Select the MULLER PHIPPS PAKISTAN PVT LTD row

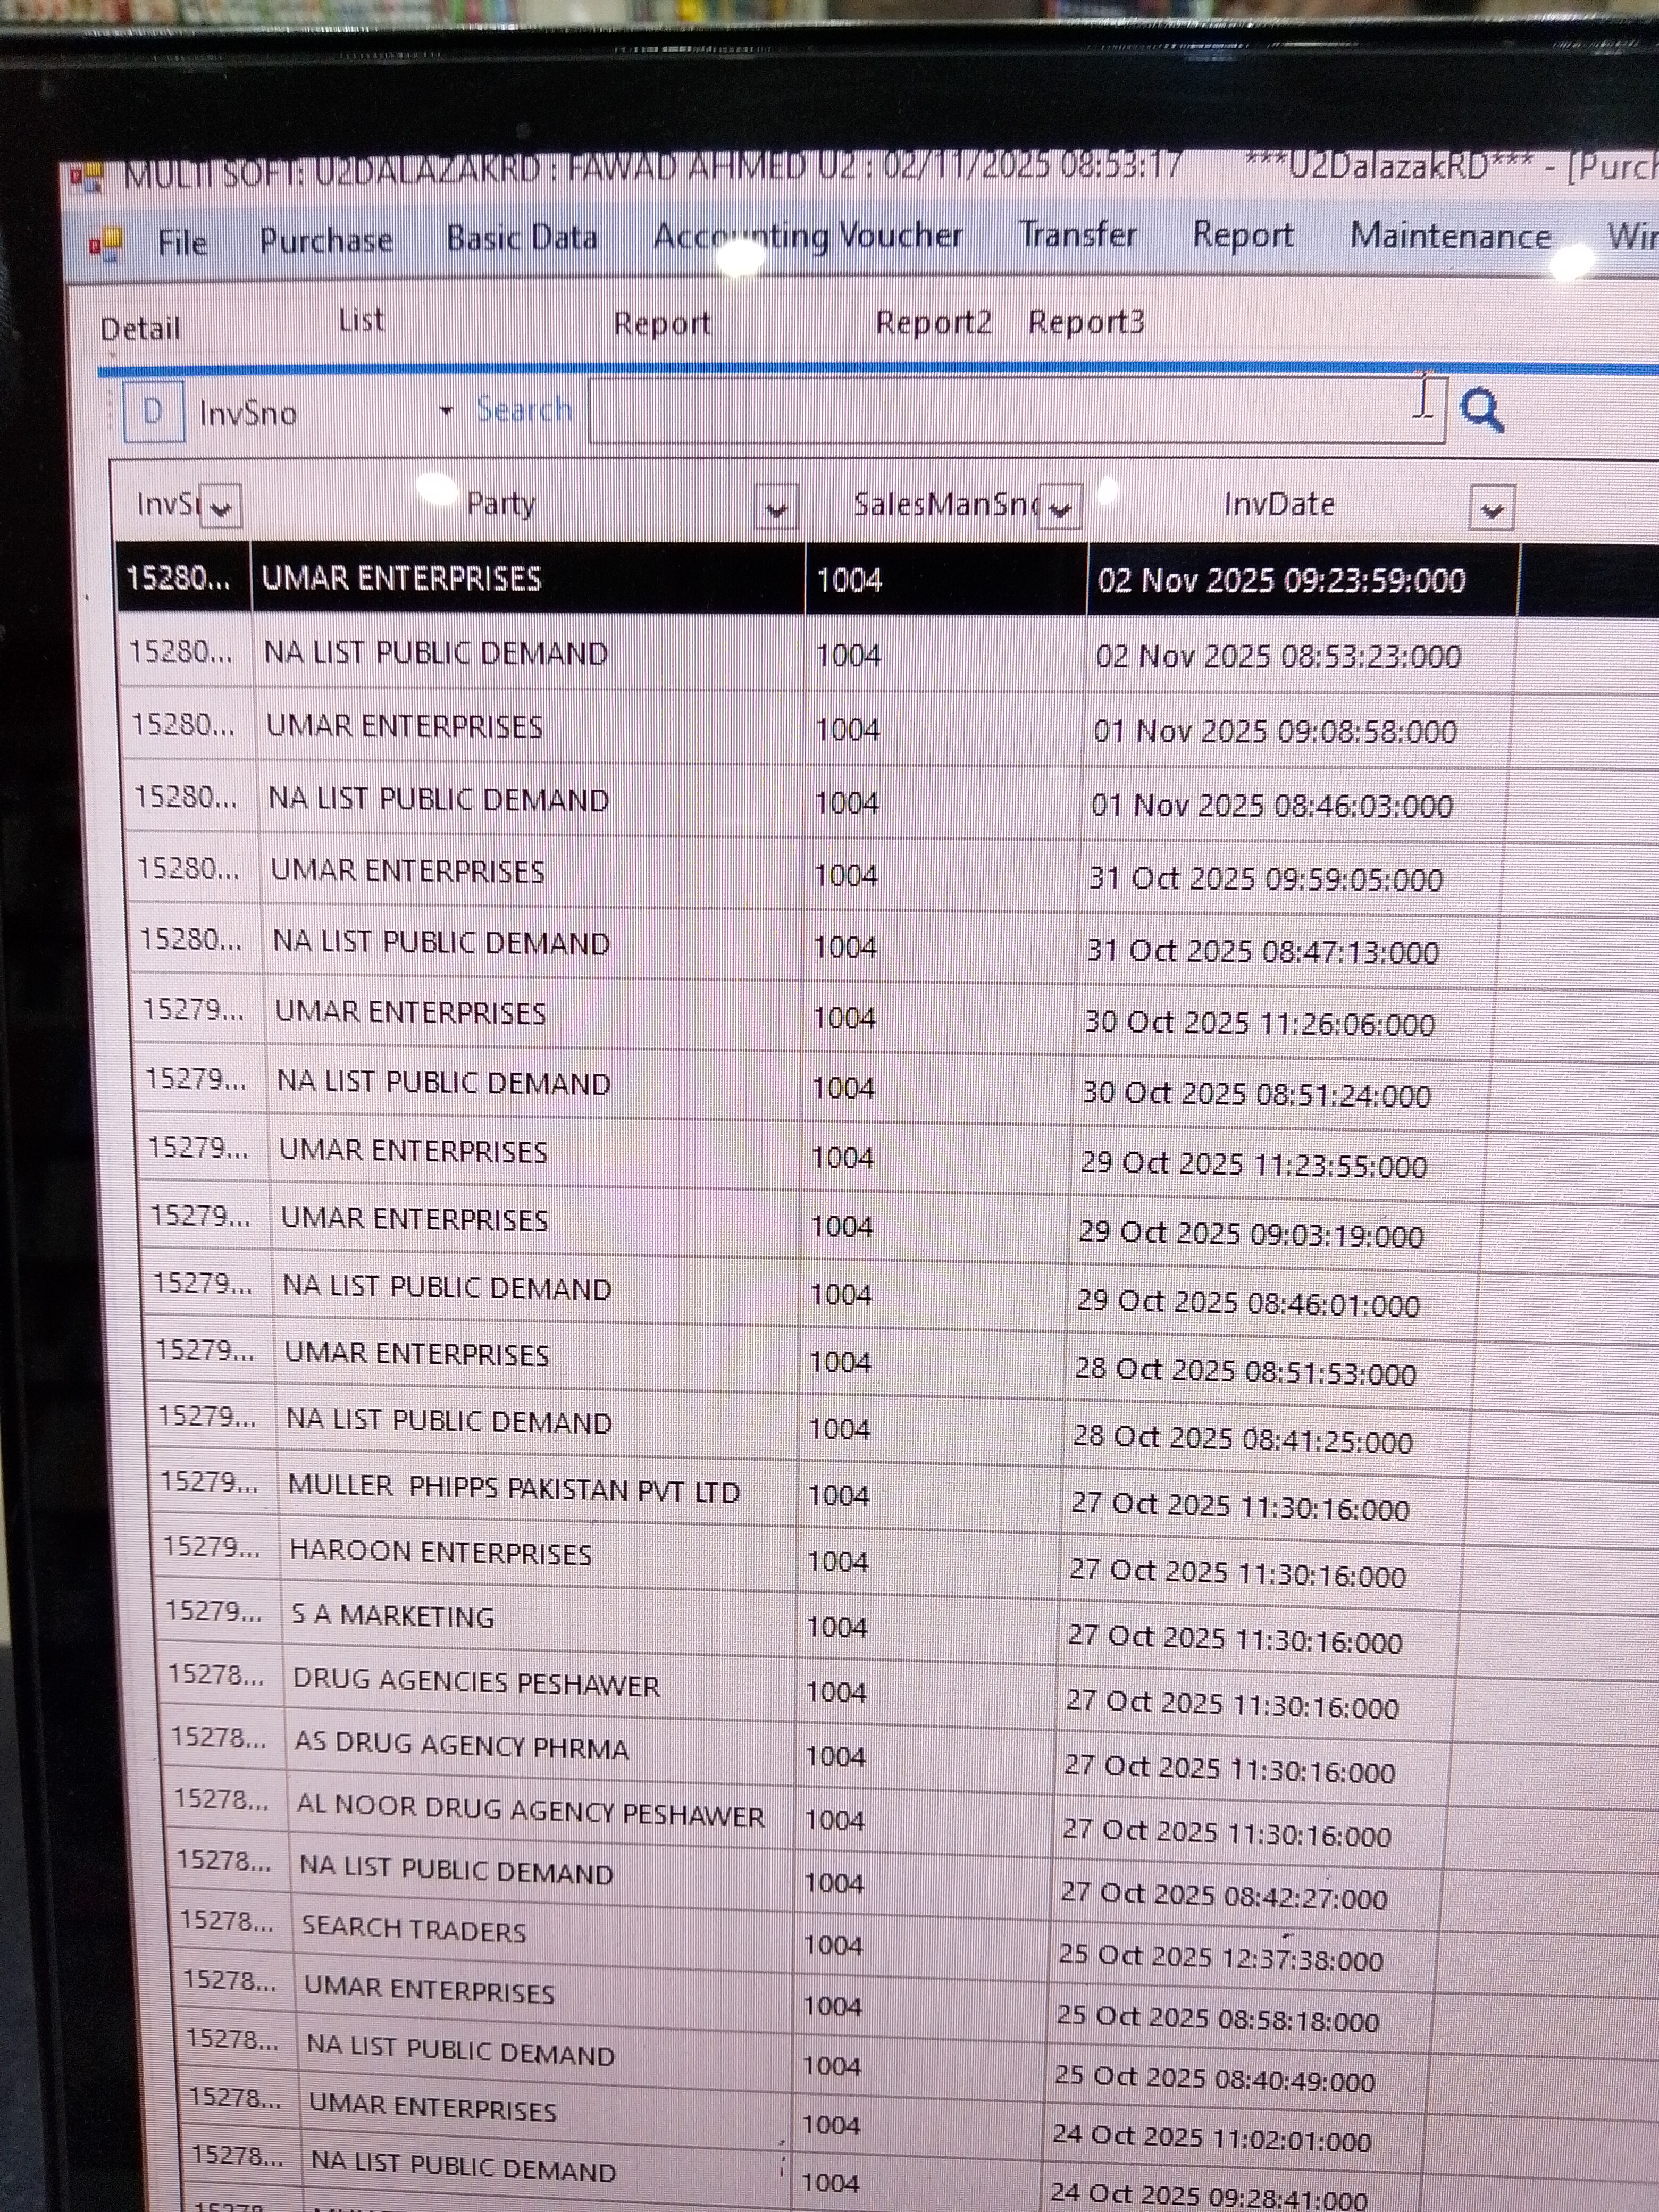click(x=513, y=1489)
